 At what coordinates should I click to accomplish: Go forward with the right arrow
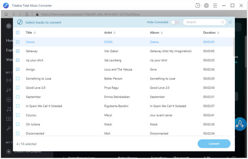coord(20,14)
